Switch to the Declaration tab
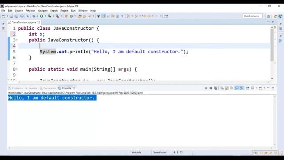This screenshot has width=284, height=160. coord(48,88)
